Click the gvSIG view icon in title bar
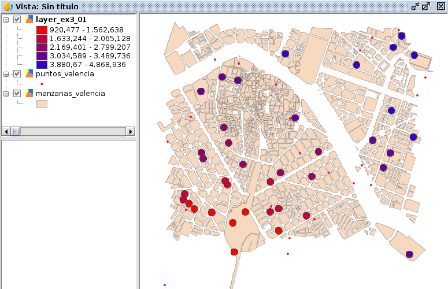Viewport: 448px width, 289px height. [8, 6]
